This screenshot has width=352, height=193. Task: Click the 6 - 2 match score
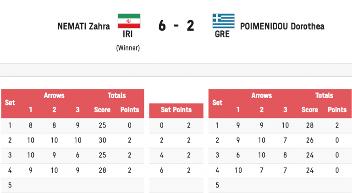pyautogui.click(x=176, y=26)
